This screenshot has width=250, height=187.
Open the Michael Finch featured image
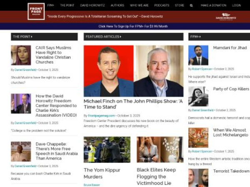click(133, 71)
